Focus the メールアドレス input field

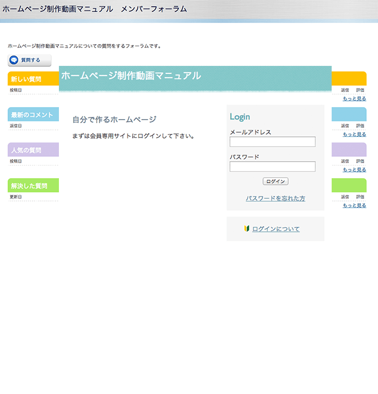pyautogui.click(x=272, y=141)
